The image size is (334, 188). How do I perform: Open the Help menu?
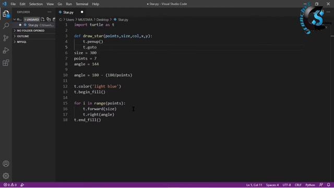coord(96,4)
